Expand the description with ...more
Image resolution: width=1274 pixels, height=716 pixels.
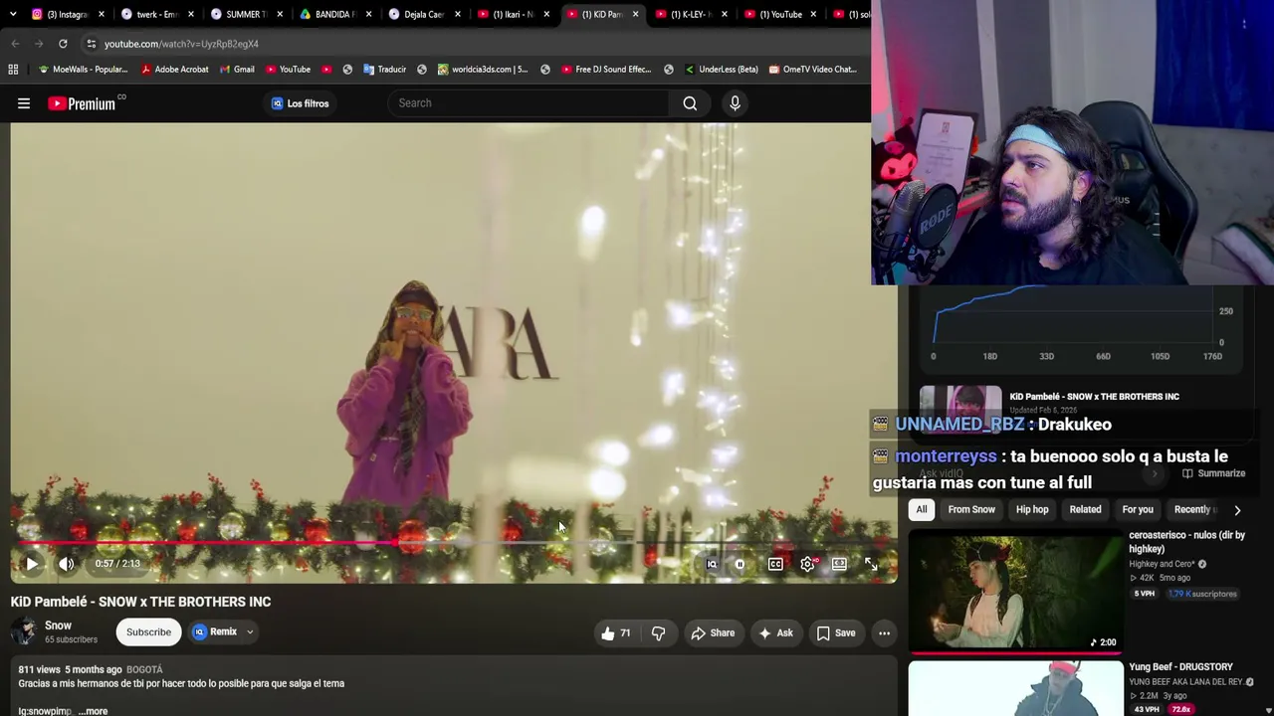(93, 711)
